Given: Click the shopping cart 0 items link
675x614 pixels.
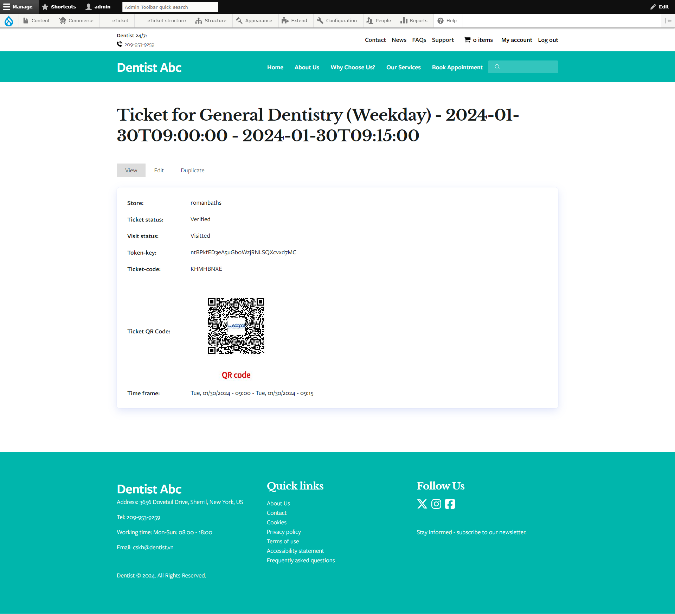Looking at the screenshot, I should 478,40.
